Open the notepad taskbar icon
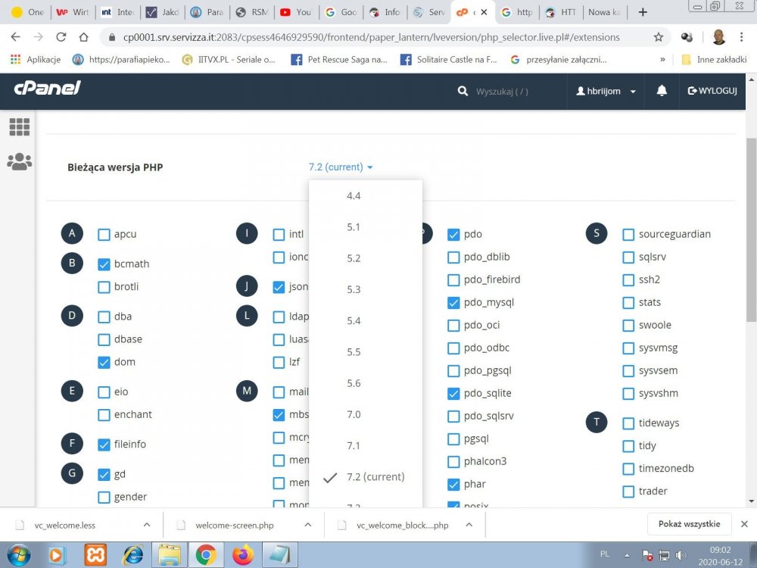The width and height of the screenshot is (757, 568). [279, 555]
